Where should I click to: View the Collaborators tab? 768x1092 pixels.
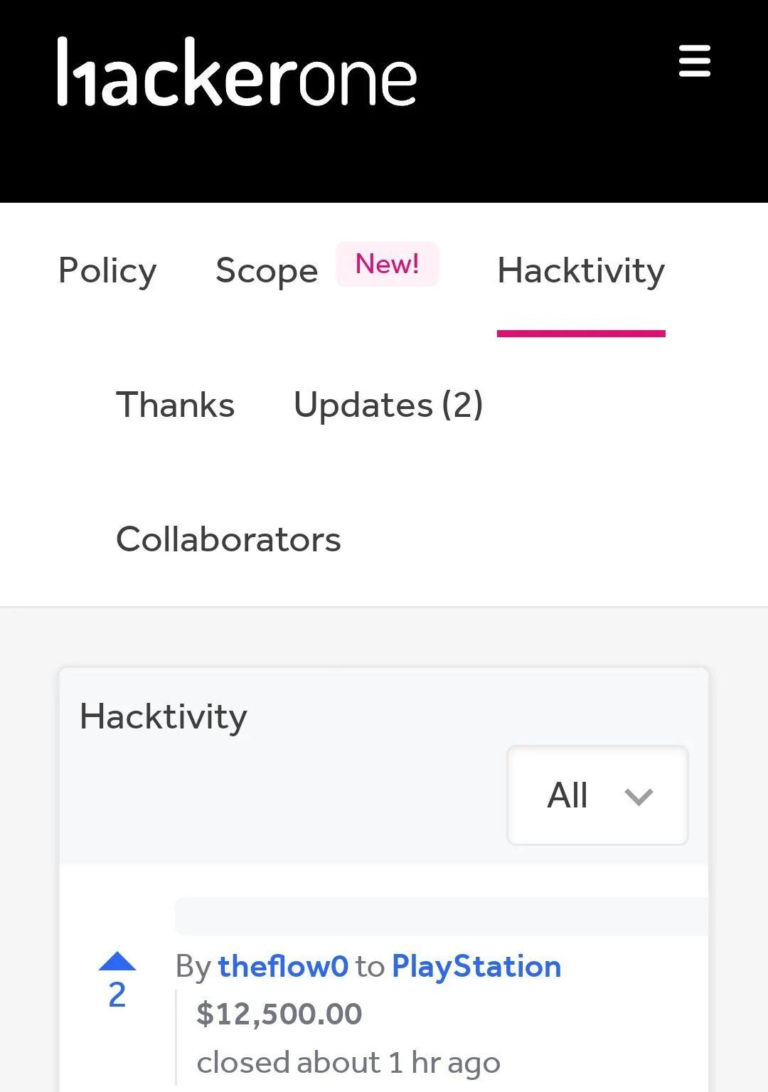tap(228, 539)
